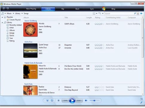Click the volume slider
The width and height of the screenshot is (145, 108).
(x=94, y=100)
